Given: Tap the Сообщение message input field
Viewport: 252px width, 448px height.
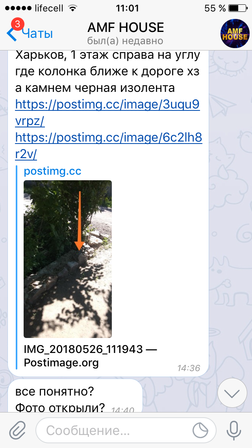Looking at the screenshot, I should pyautogui.click(x=126, y=430).
